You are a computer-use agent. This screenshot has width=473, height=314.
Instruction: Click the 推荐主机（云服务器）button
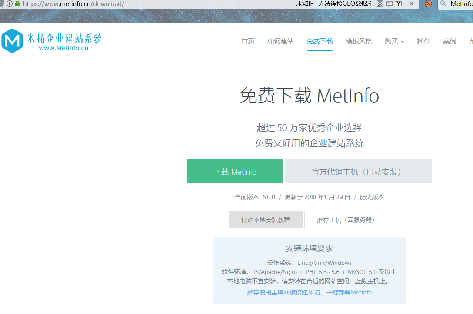point(347,219)
